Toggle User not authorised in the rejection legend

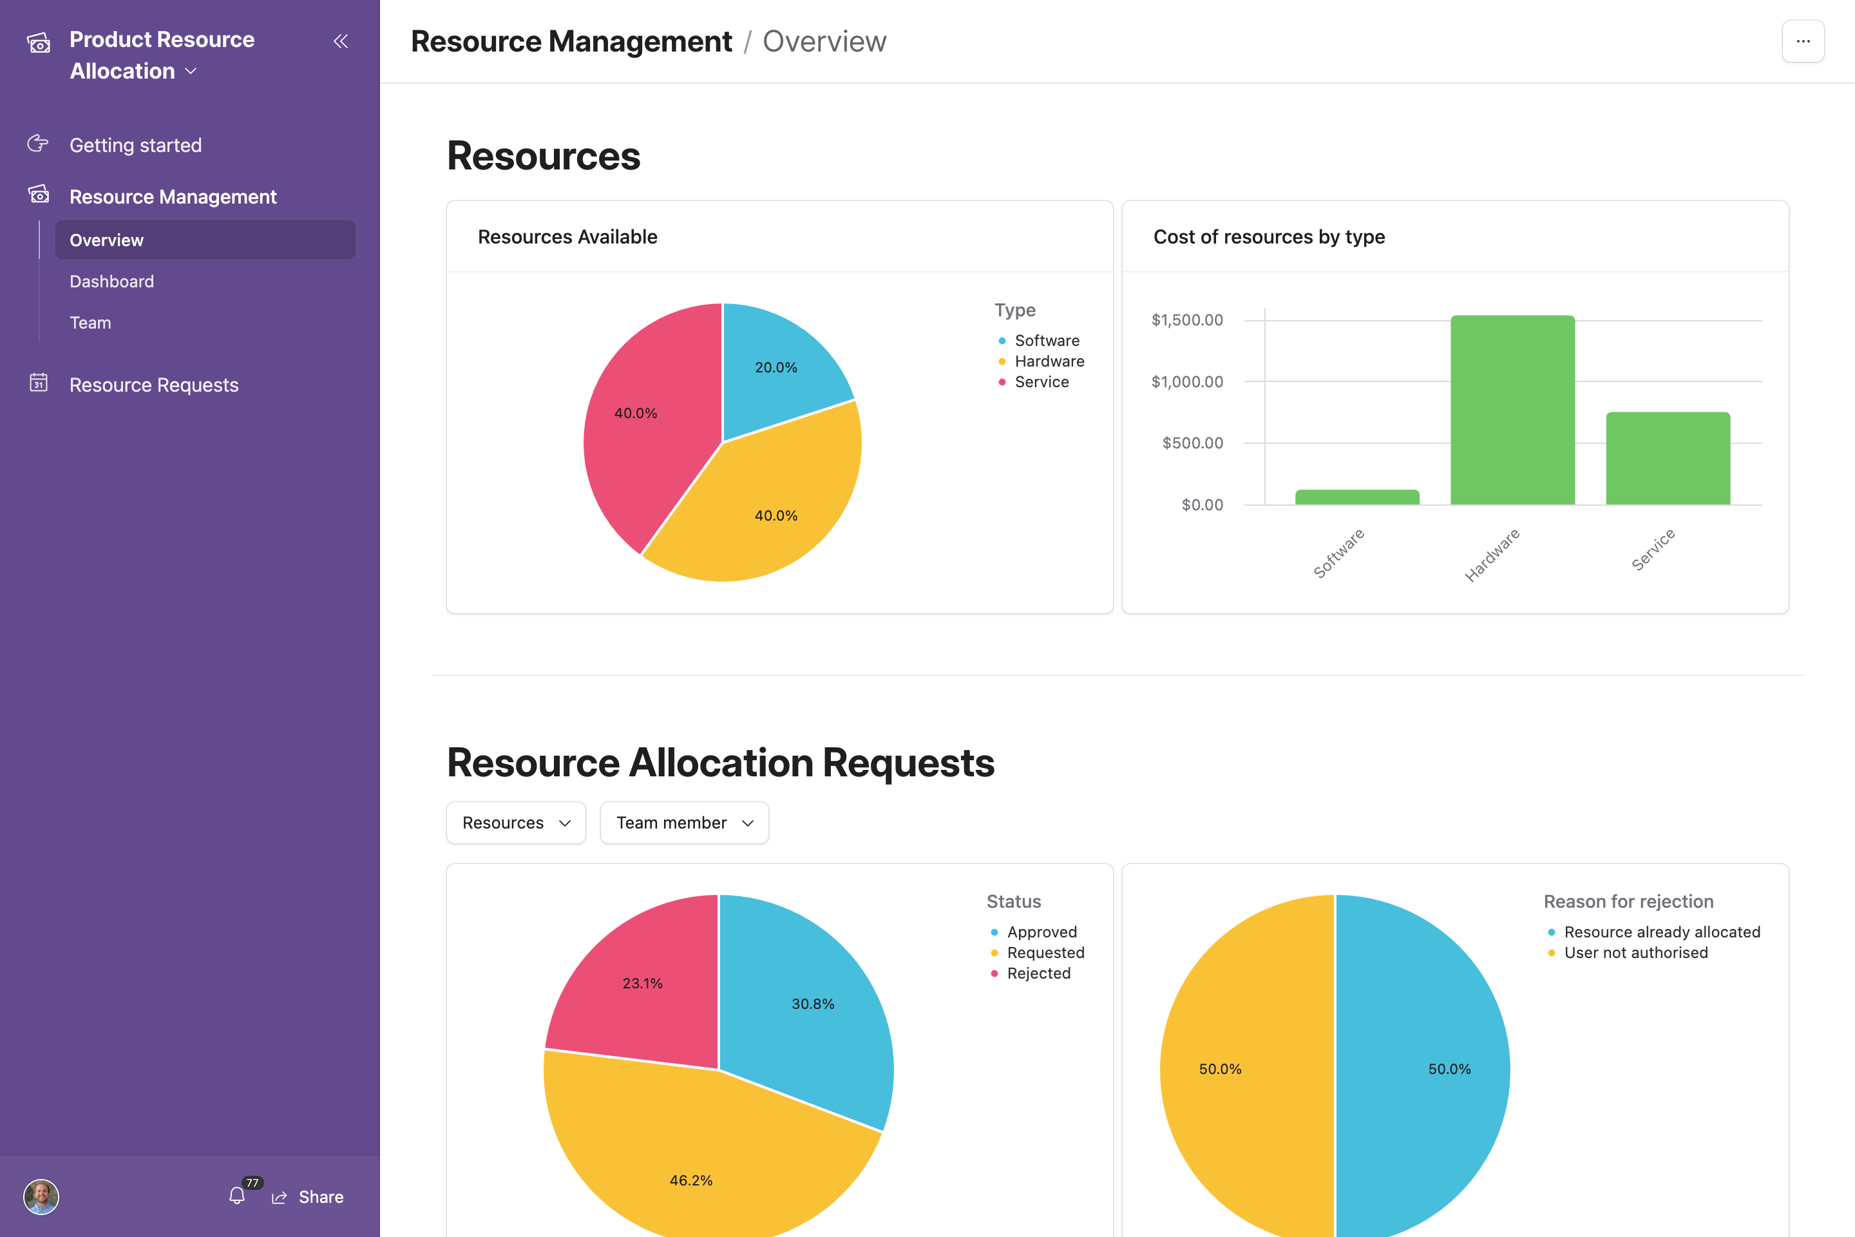click(x=1633, y=952)
